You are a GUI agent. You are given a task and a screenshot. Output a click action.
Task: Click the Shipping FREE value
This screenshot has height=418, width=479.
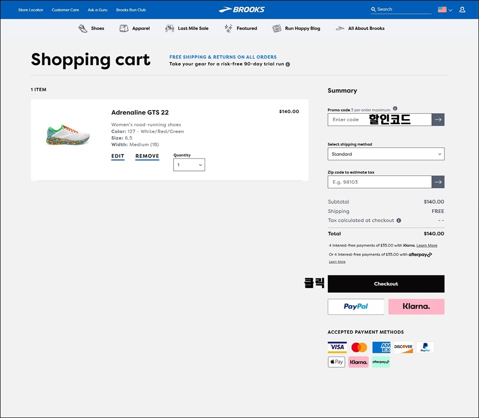438,211
